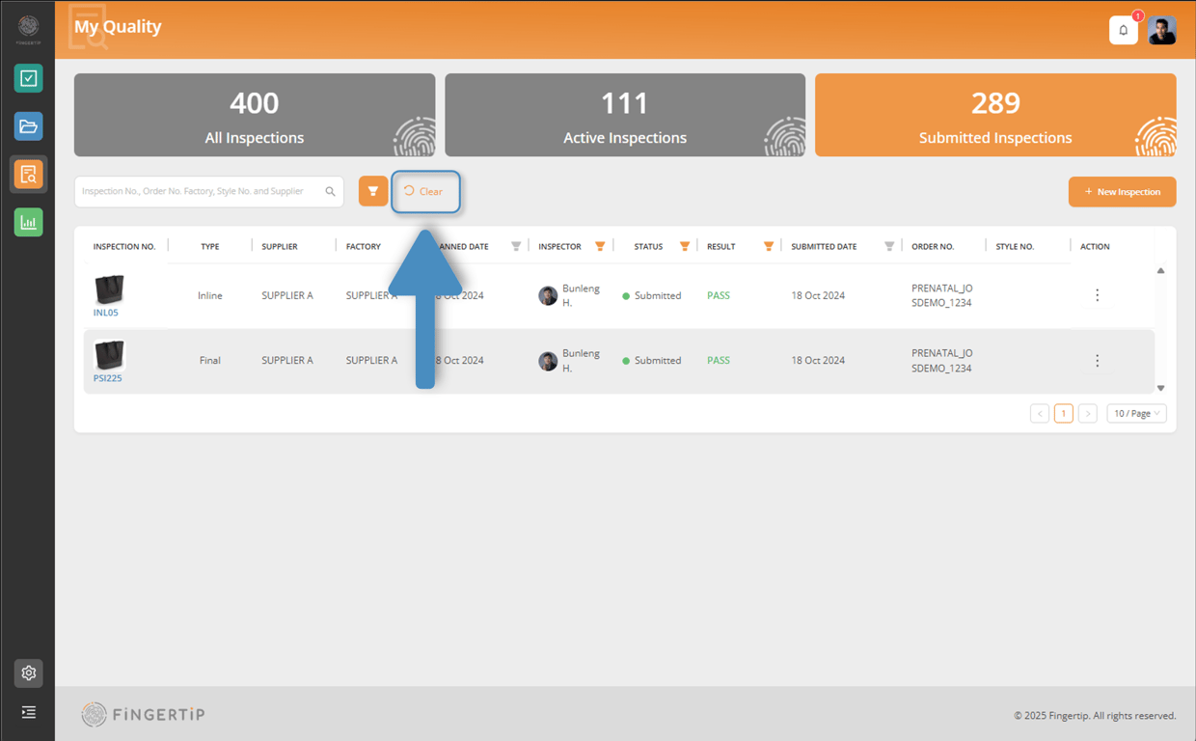The image size is (1196, 741).
Task: Click the Inspection No. column header
Action: pyautogui.click(x=124, y=246)
